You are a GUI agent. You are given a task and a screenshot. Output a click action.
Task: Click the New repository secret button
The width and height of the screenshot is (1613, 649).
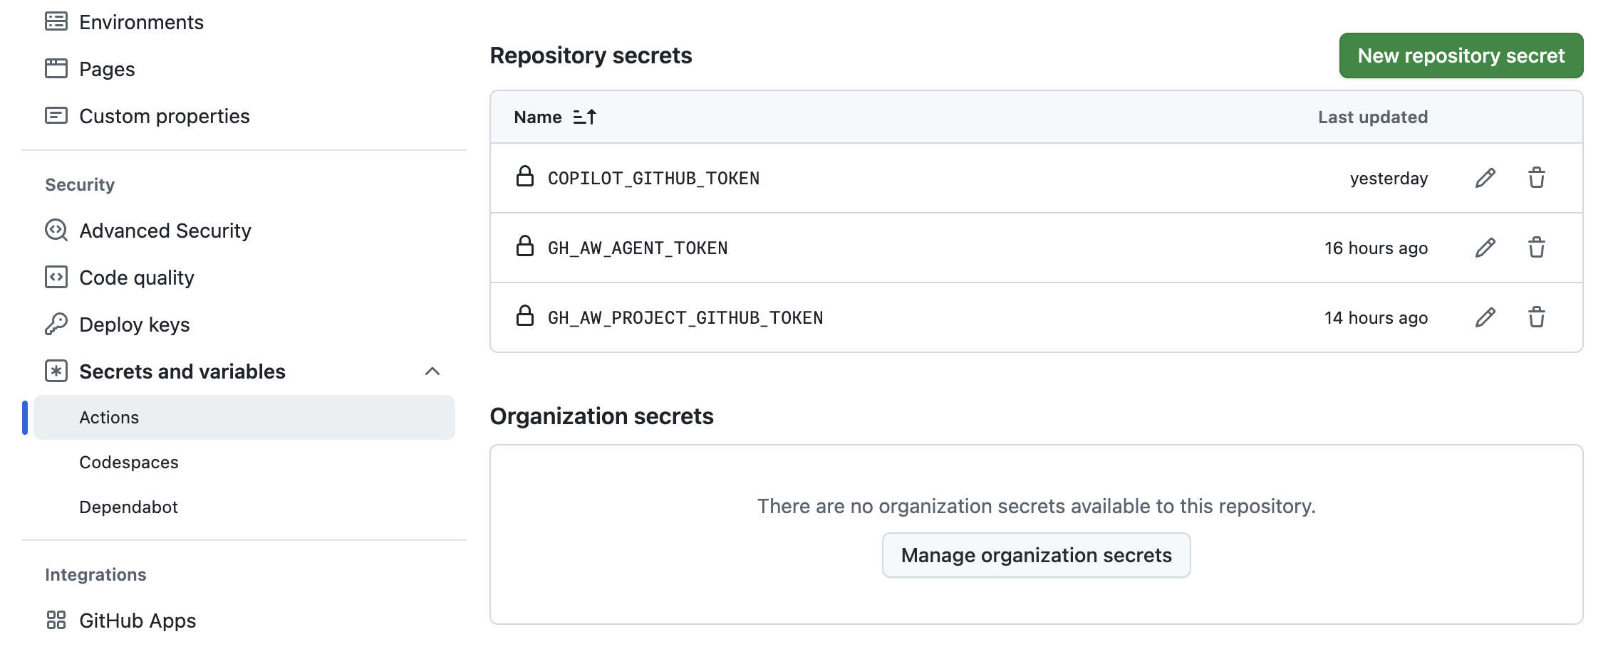(1461, 55)
